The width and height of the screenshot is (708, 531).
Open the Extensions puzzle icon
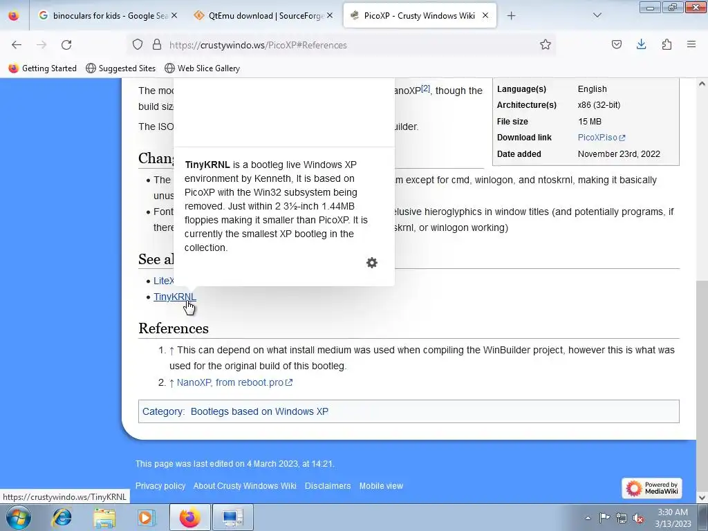point(667,45)
